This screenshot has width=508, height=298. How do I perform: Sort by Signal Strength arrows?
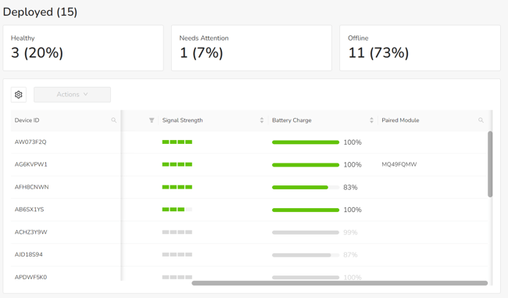click(262, 120)
